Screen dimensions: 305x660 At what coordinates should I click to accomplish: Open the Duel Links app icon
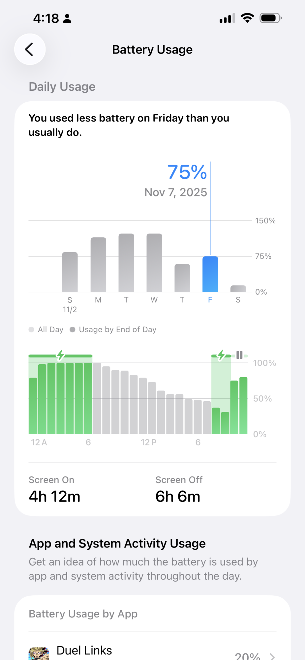[39, 653]
